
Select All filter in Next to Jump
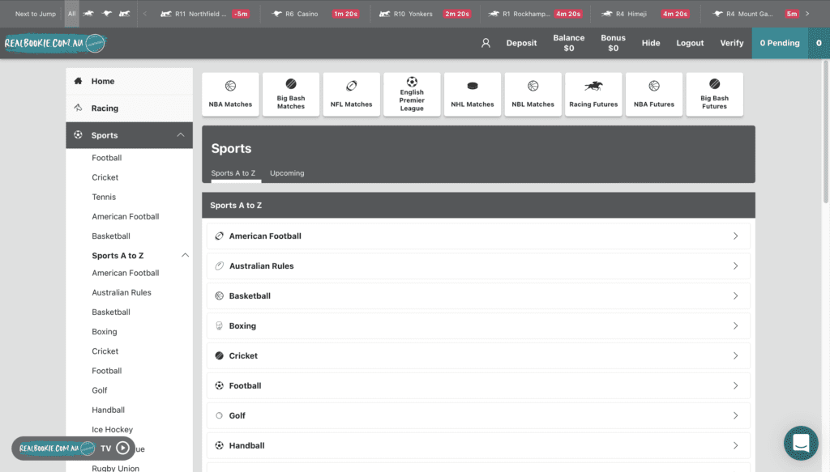(x=72, y=14)
